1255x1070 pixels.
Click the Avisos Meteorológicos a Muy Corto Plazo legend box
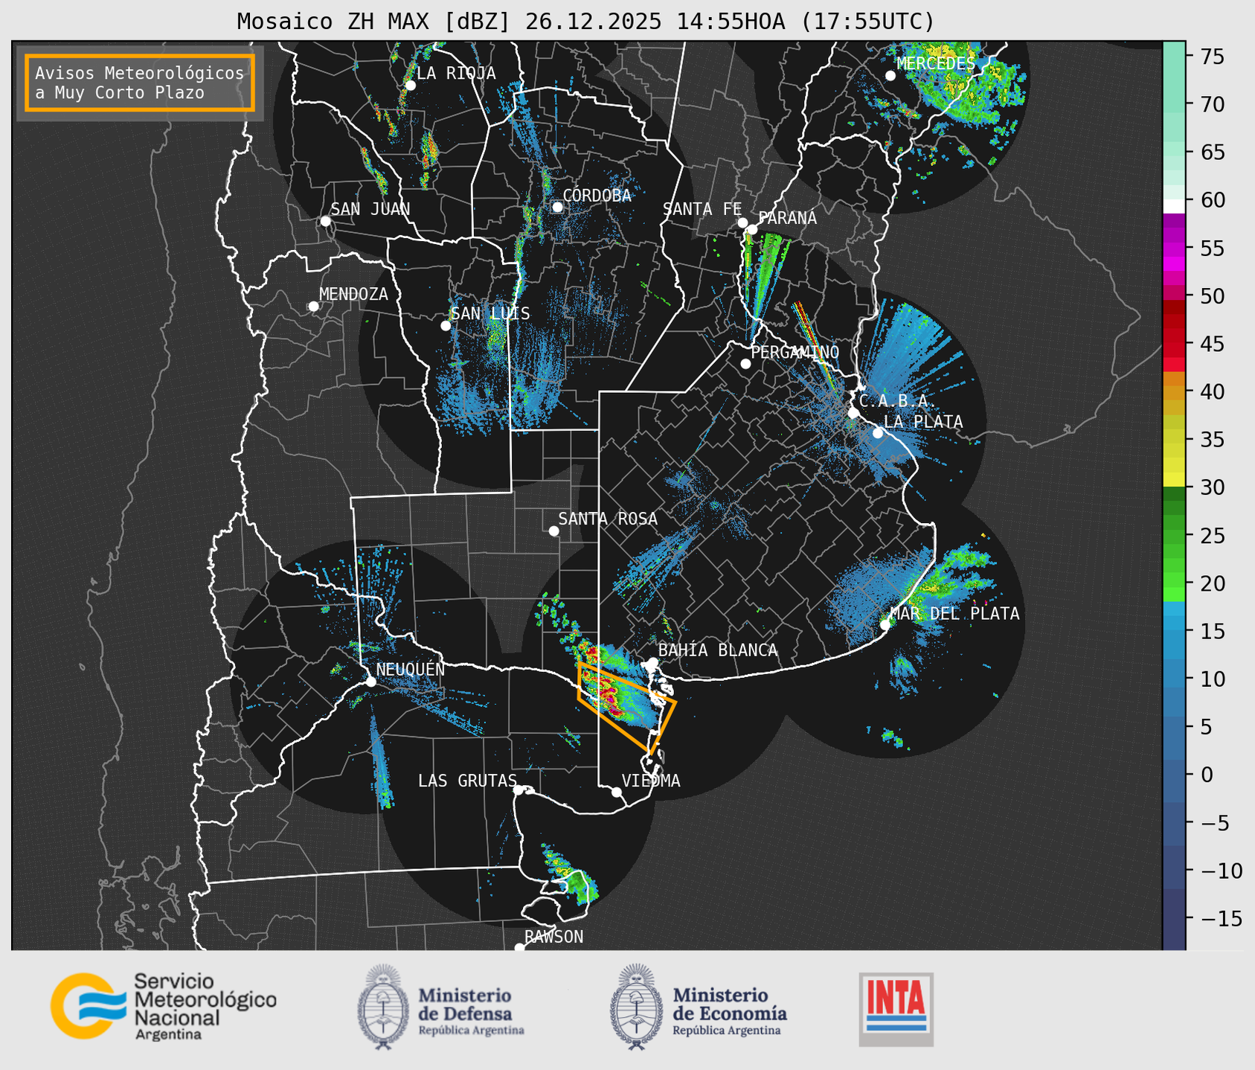140,83
